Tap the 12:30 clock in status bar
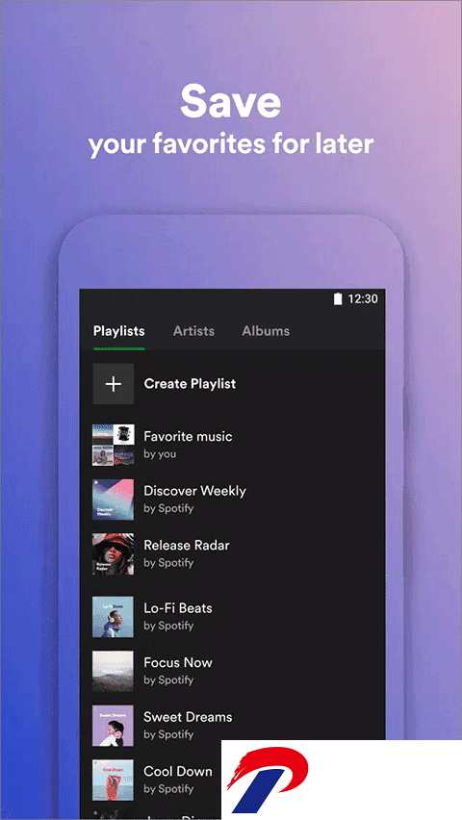 [x=363, y=299]
